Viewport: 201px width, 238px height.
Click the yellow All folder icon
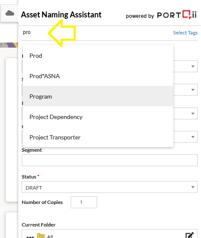(41, 236)
